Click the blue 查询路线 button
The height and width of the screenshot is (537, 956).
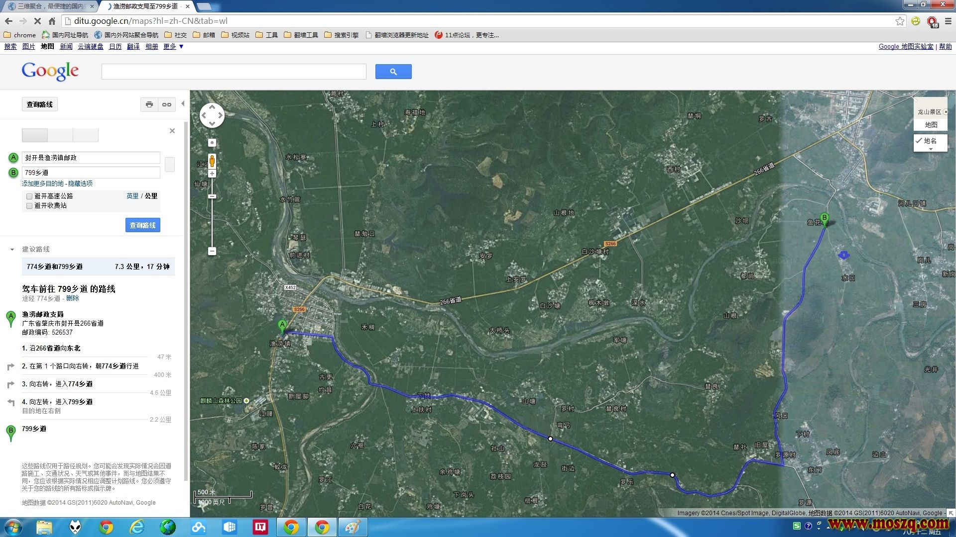pyautogui.click(x=142, y=225)
